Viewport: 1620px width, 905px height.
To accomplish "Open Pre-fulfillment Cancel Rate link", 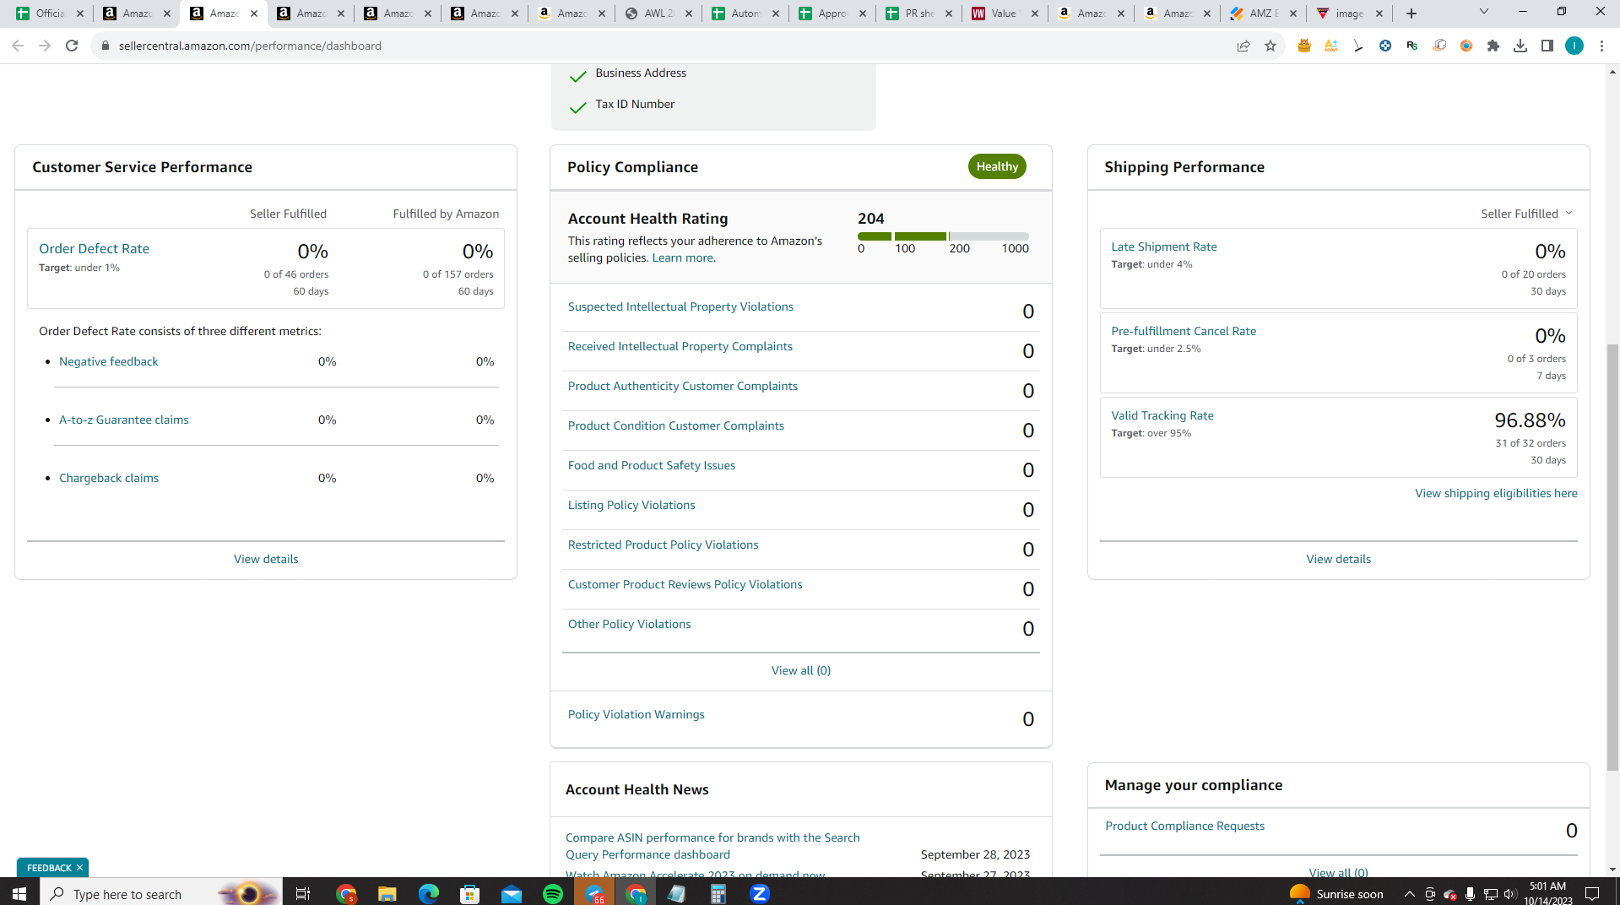I will 1183,331.
